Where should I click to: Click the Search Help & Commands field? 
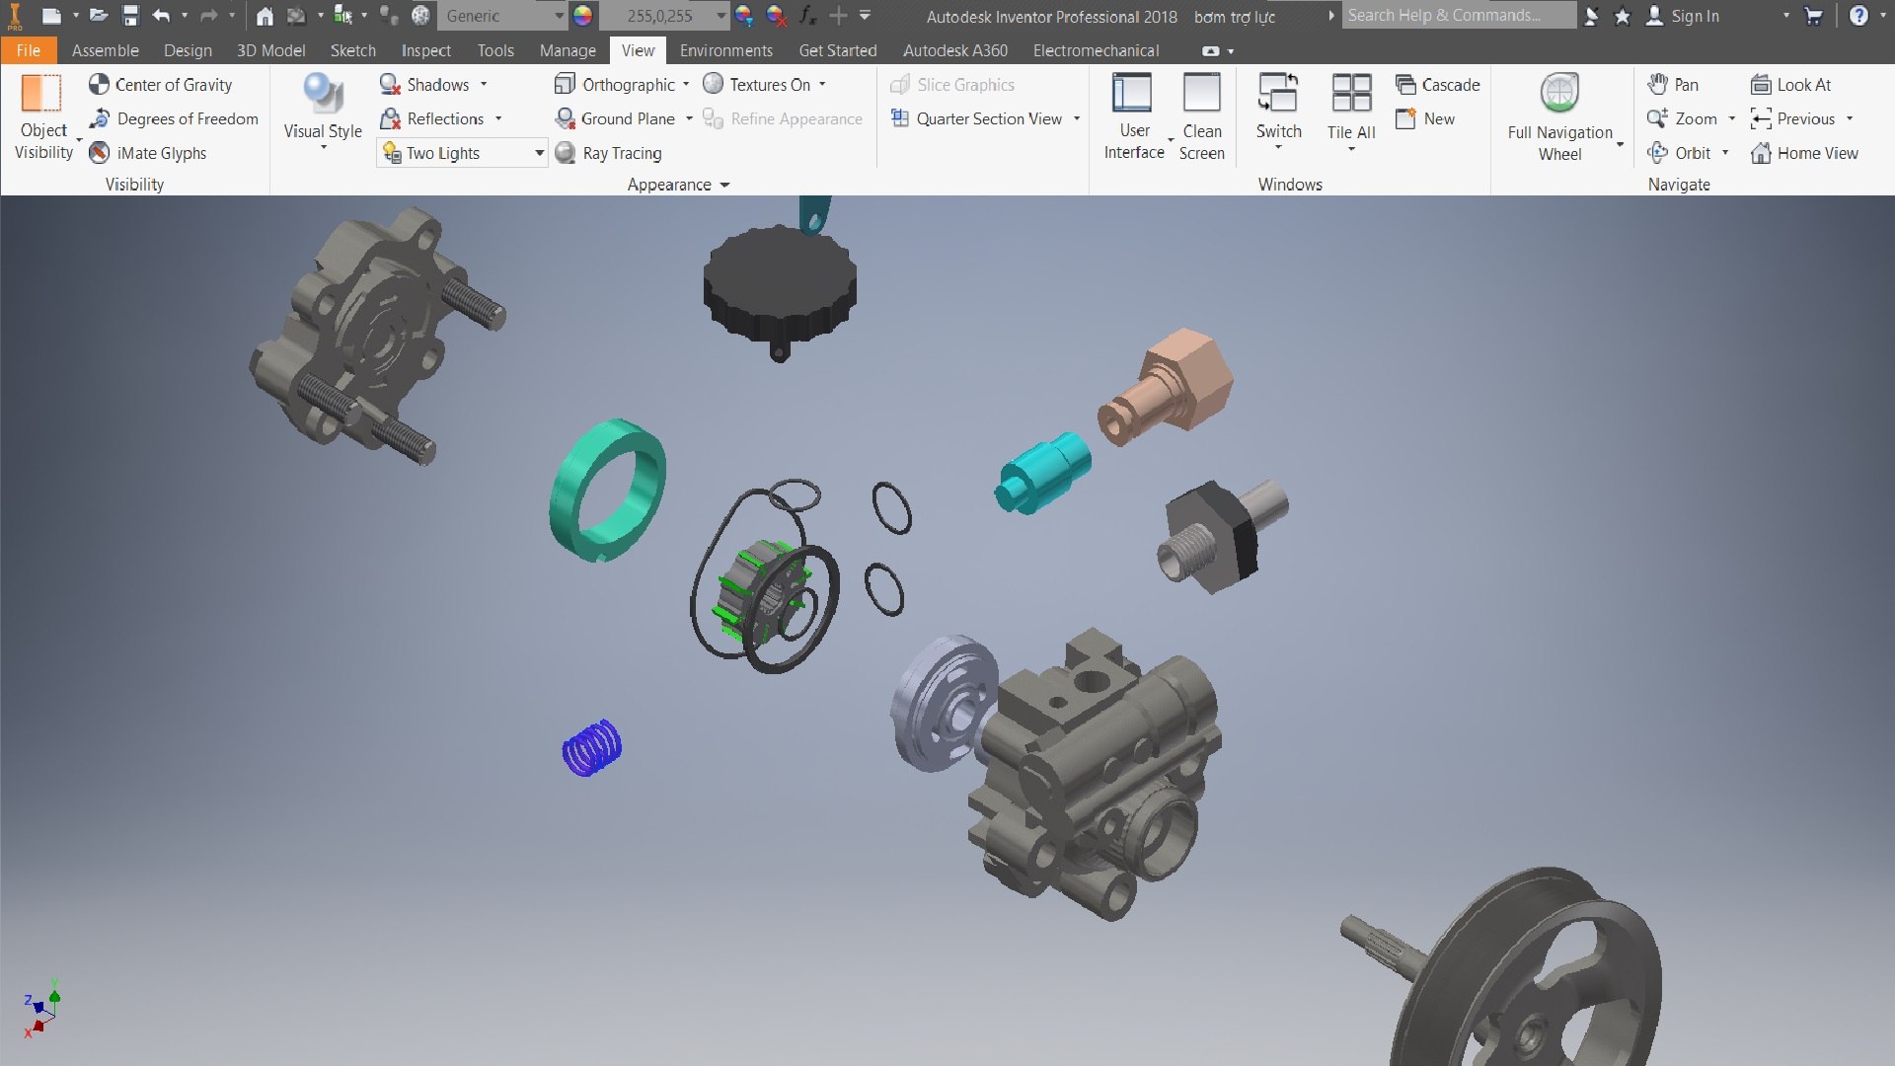click(x=1459, y=15)
